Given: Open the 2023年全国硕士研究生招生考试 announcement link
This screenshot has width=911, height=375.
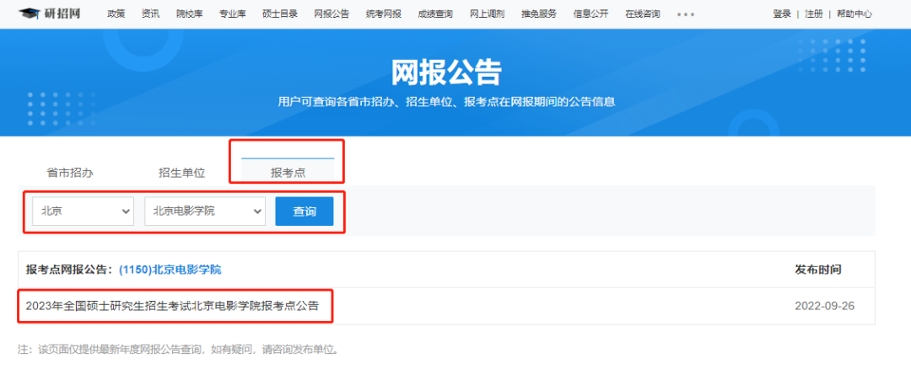Looking at the screenshot, I should point(173,305).
